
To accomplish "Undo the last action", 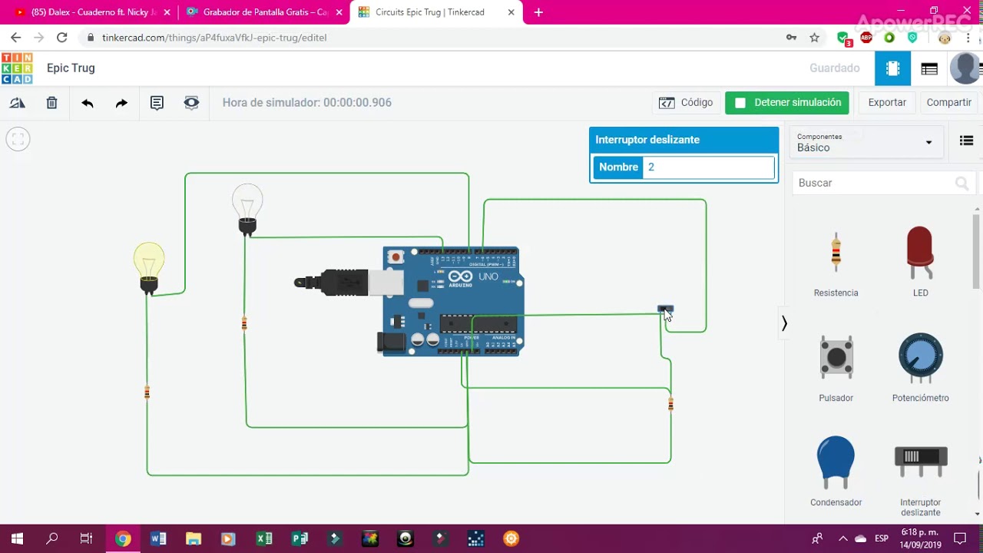I will tap(88, 103).
